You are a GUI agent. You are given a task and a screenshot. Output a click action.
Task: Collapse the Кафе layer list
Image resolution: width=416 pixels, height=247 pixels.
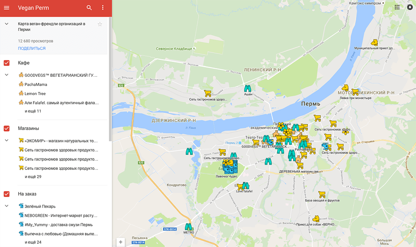(x=6, y=75)
